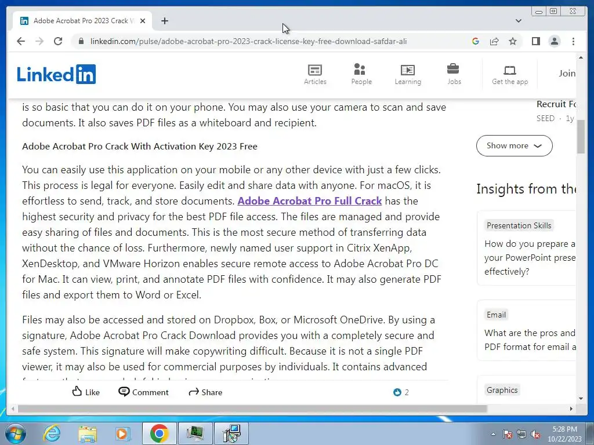The height and width of the screenshot is (445, 594).
Task: Open the monitor app in taskbar
Action: [x=195, y=433]
